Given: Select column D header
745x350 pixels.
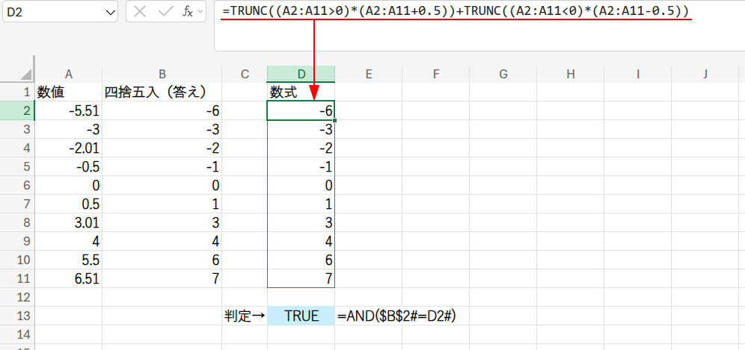Looking at the screenshot, I should tap(301, 74).
